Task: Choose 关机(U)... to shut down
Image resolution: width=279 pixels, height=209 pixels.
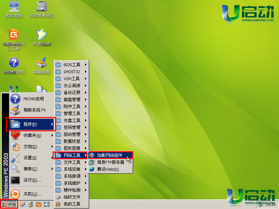Action: coord(32,194)
